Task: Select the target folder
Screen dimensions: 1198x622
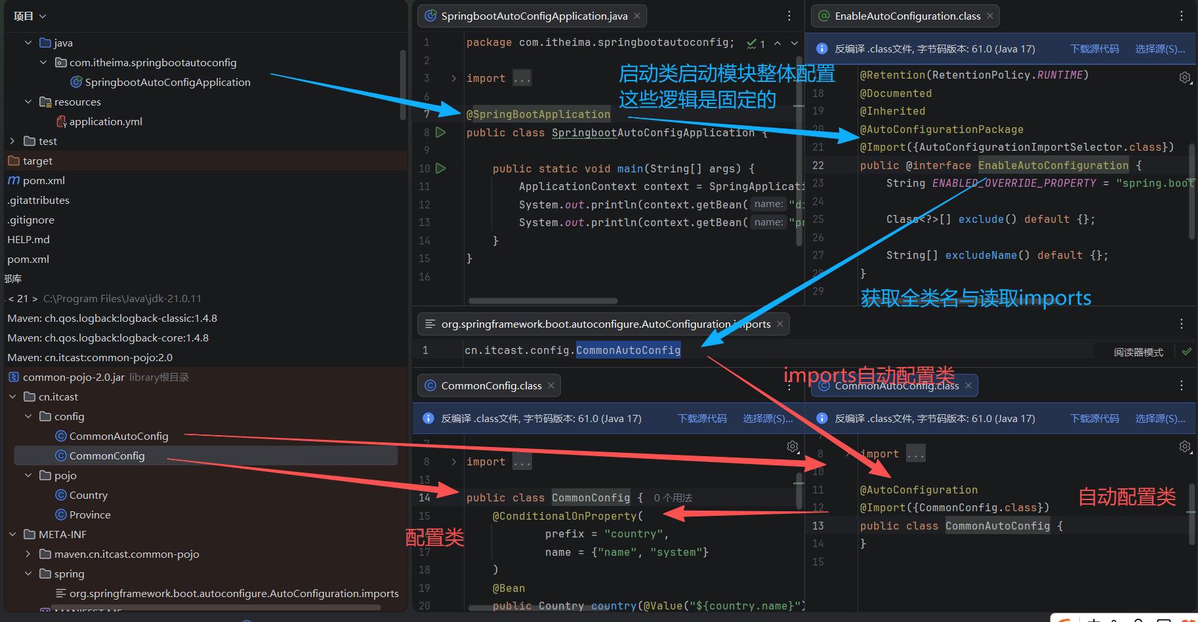Action: (30, 161)
